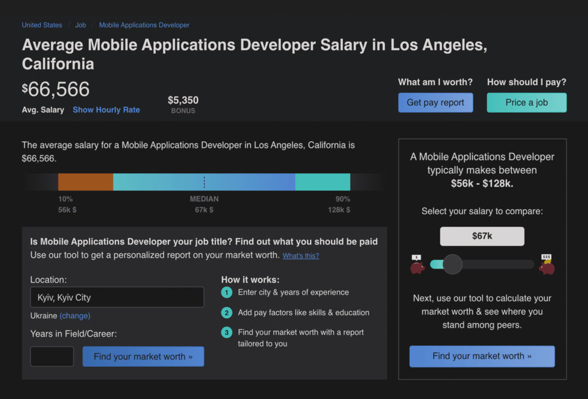Find your market worth in the salary sidebar
Viewport: 588px width, 399px height.
pos(482,357)
